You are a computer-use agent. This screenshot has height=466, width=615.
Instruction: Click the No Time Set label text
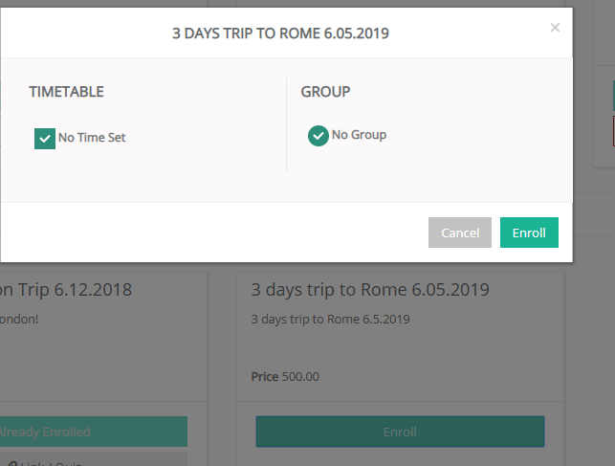click(92, 138)
